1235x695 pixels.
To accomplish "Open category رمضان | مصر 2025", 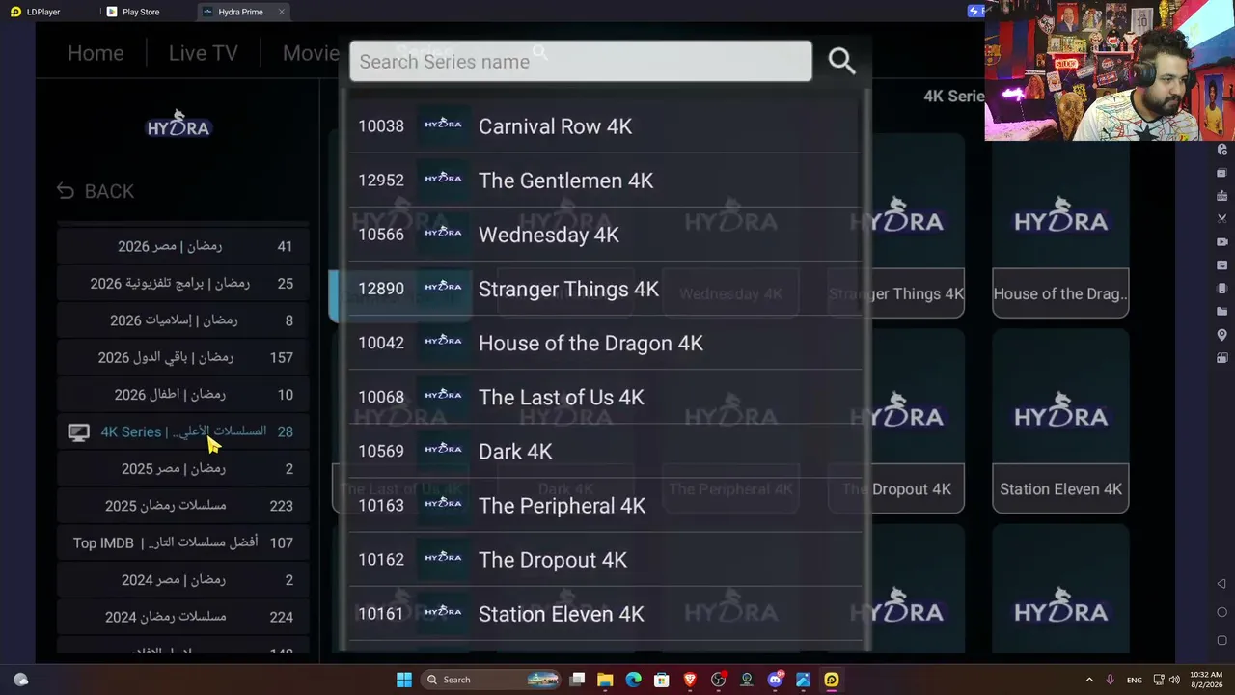I will (x=183, y=468).
